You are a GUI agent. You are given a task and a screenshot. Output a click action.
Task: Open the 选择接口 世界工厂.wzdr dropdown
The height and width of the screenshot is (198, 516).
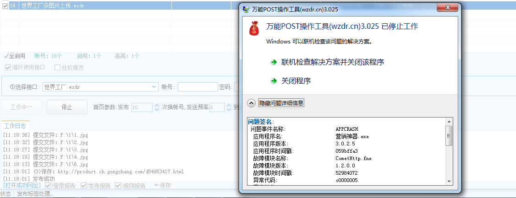(x=154, y=87)
